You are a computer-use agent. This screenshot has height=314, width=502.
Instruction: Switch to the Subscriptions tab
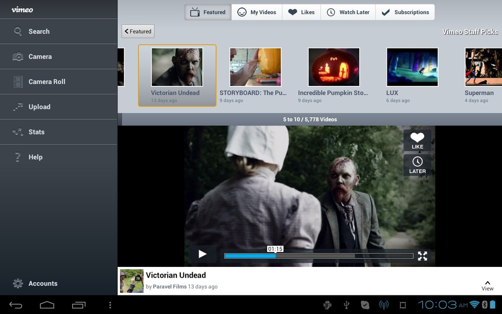pyautogui.click(x=405, y=12)
